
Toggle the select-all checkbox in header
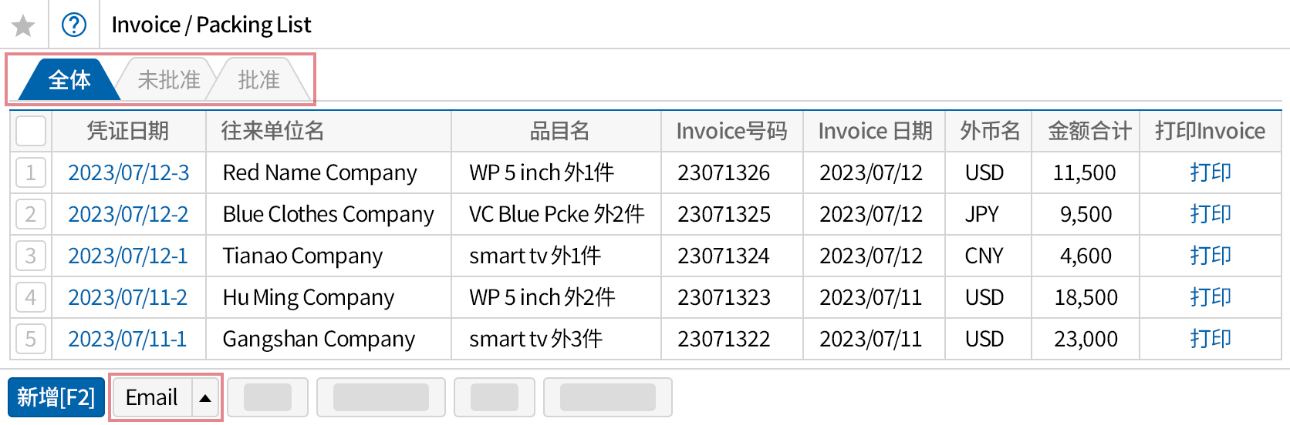click(31, 131)
